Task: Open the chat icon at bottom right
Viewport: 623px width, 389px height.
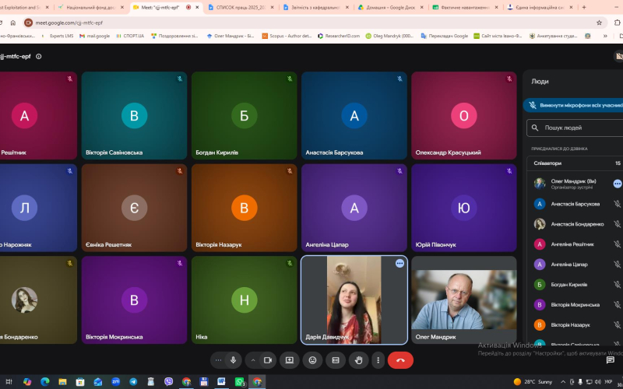Action: pos(611,359)
